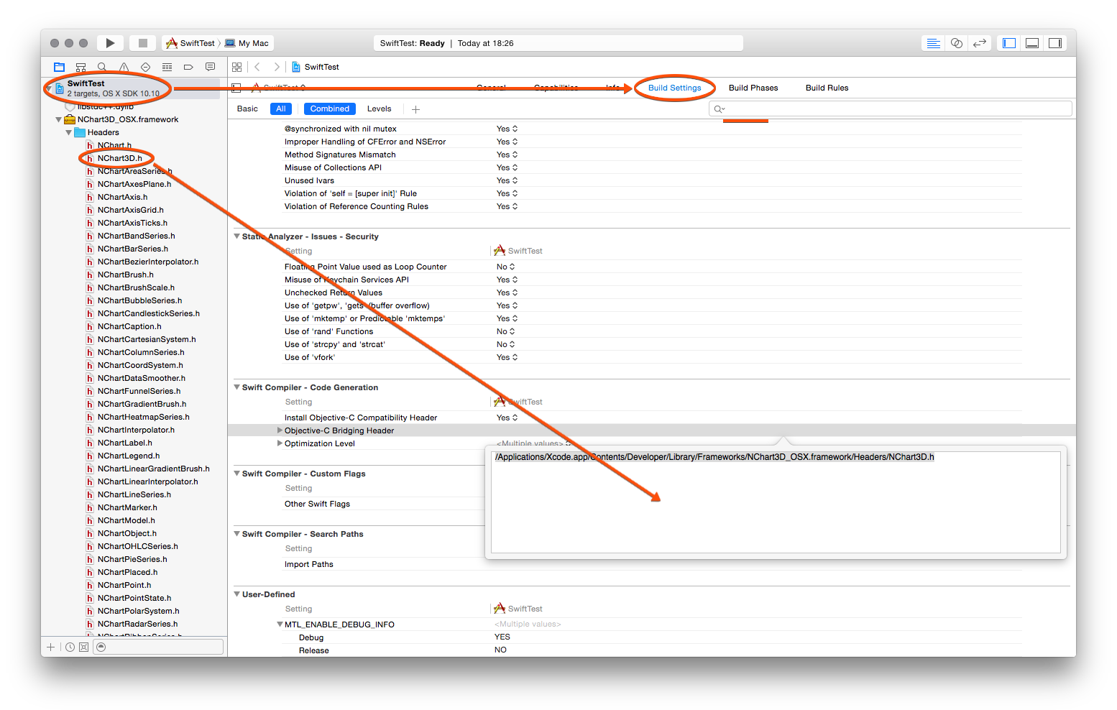
Task: Select NChartPieSeries.h header file
Action: 132,559
